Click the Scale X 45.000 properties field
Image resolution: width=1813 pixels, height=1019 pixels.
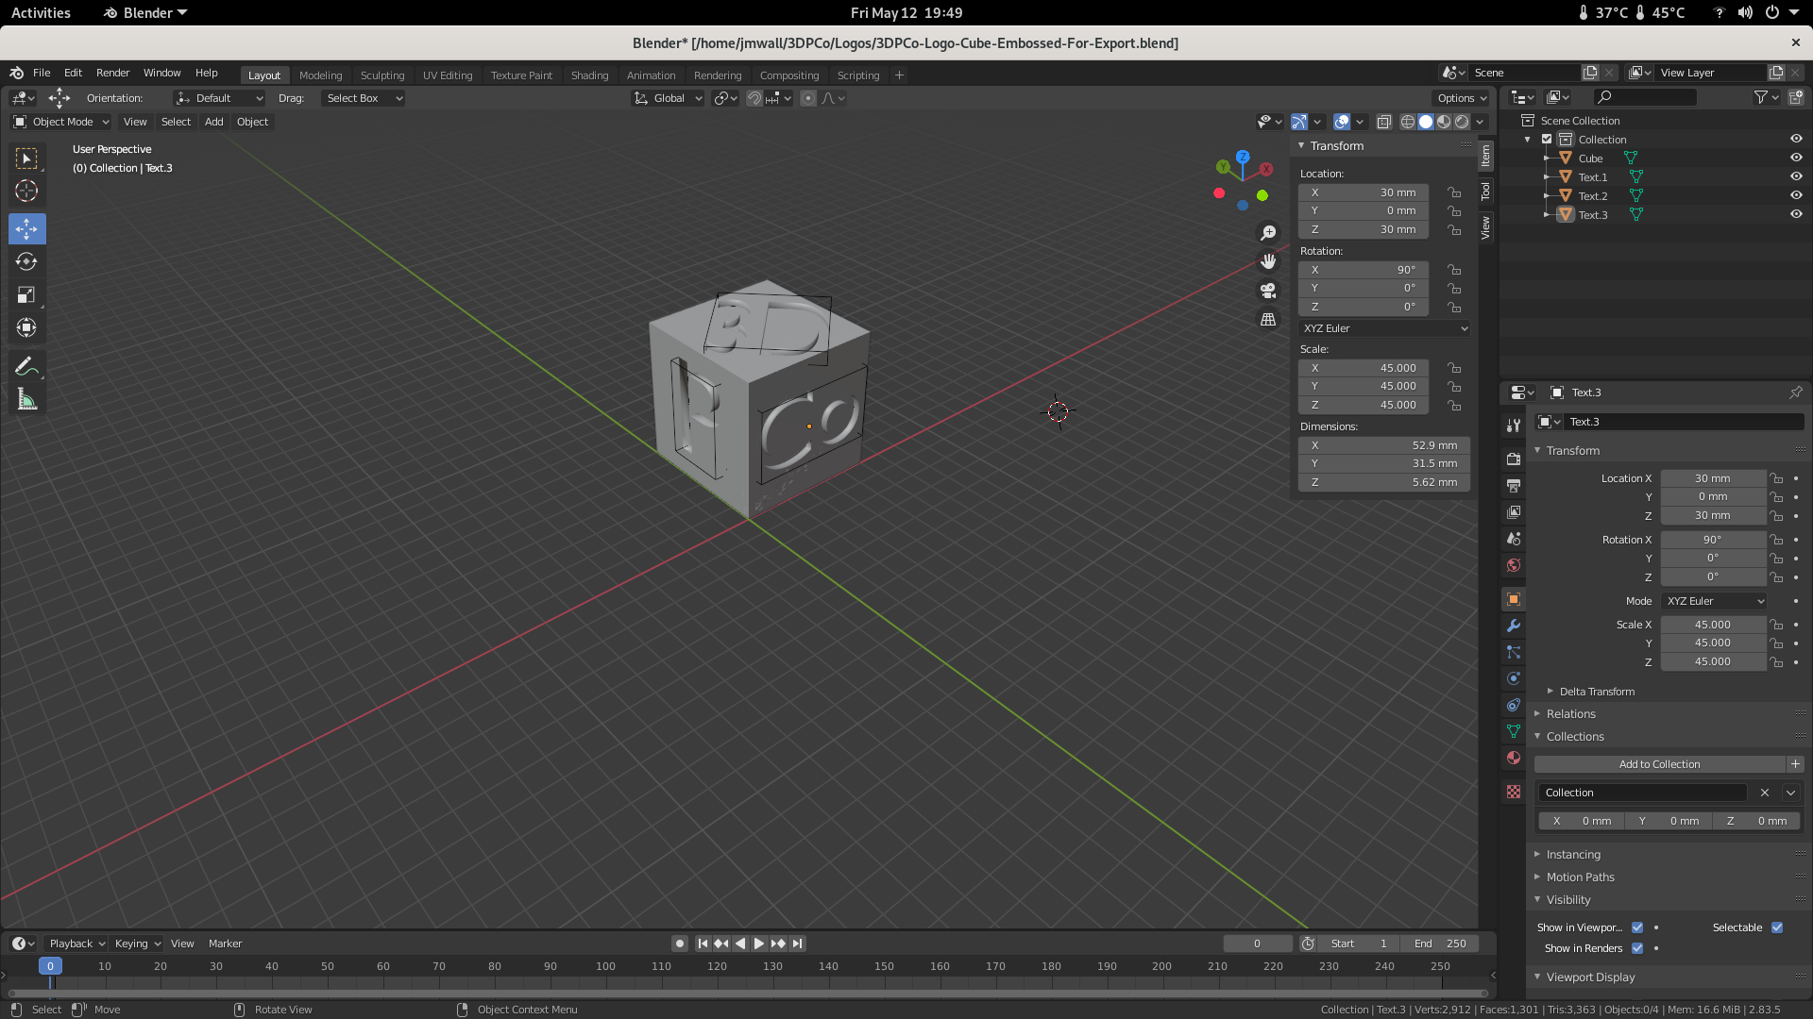(x=1713, y=625)
